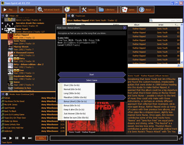
Task: Choose Short (30s-3s-0s) game
Action: pos(76,85)
